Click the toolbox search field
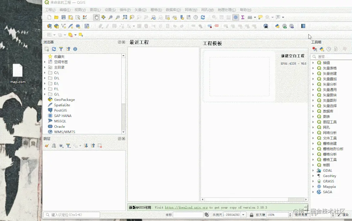The height and width of the screenshot is (221, 352). pos(332,56)
